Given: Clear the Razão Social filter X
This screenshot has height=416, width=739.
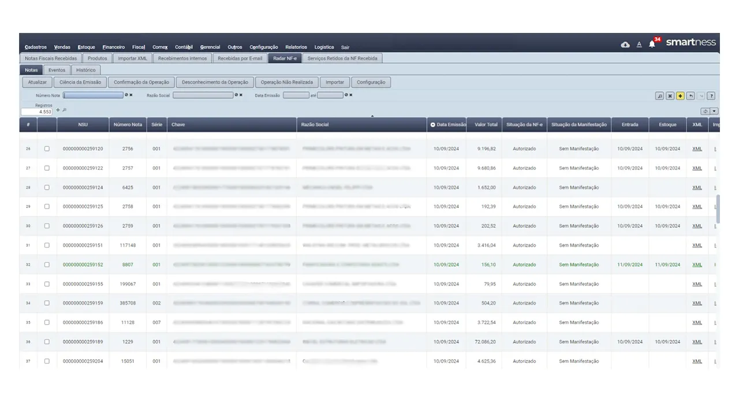Looking at the screenshot, I should (x=241, y=95).
